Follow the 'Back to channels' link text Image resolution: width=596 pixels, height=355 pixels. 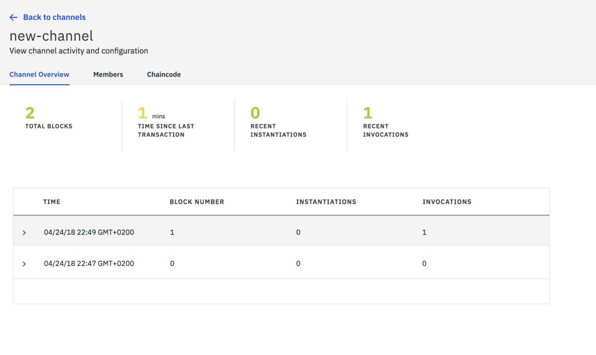(54, 17)
